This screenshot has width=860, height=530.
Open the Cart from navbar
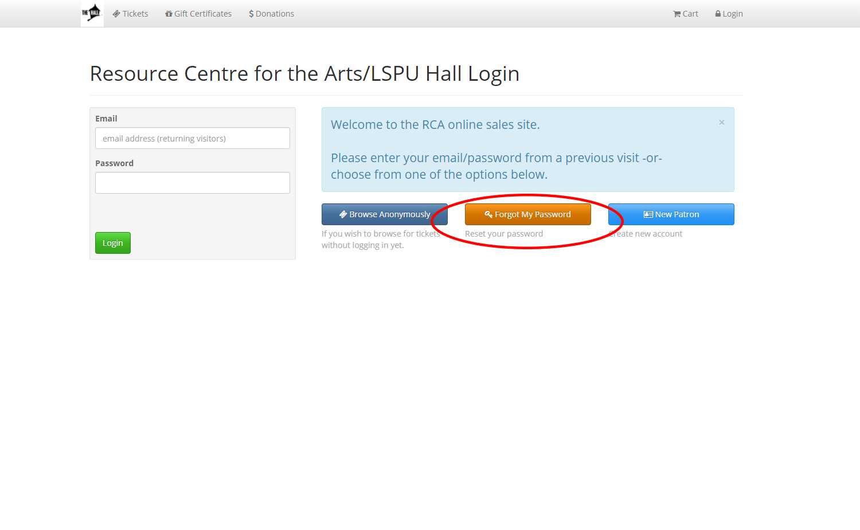click(x=686, y=14)
